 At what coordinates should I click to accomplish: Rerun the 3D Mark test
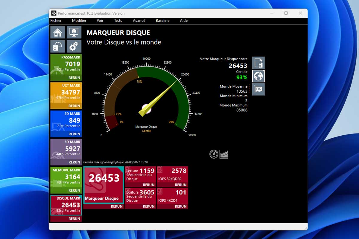pyautogui.click(x=74, y=162)
